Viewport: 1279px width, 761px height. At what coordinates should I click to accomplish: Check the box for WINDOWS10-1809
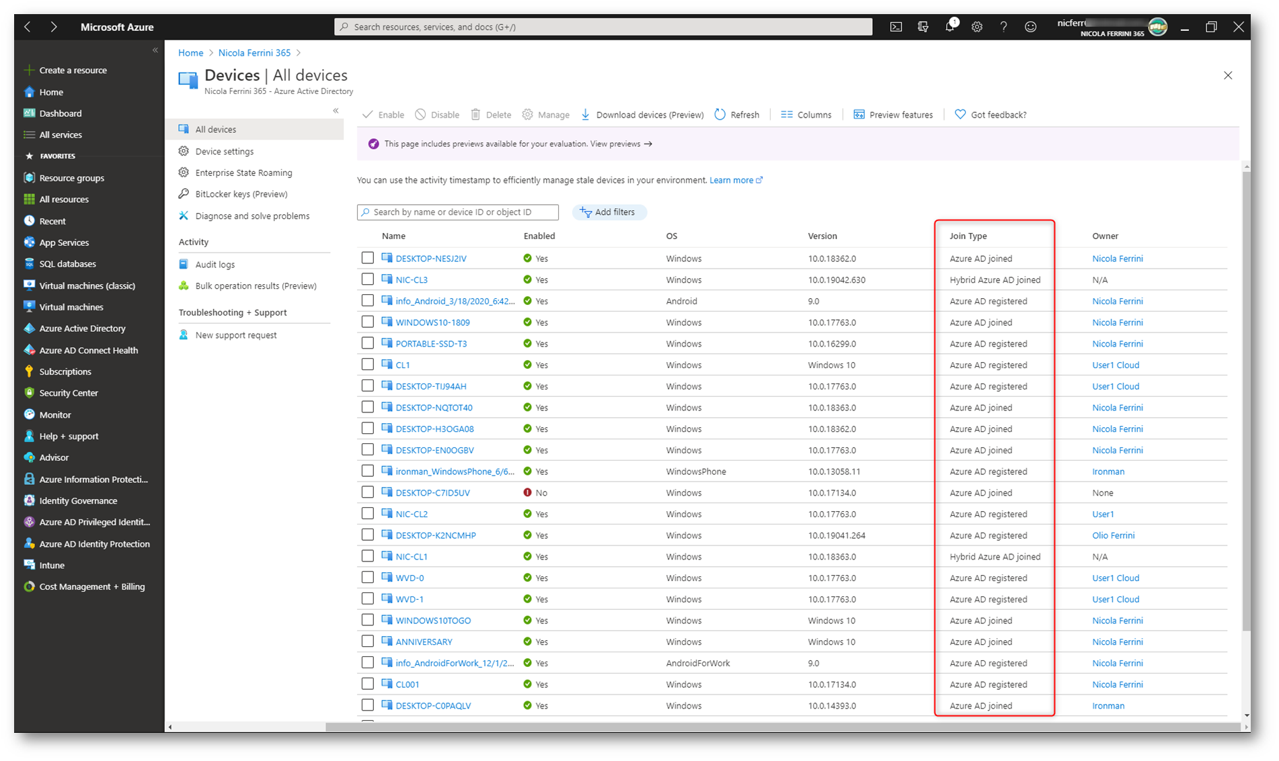[x=368, y=322]
